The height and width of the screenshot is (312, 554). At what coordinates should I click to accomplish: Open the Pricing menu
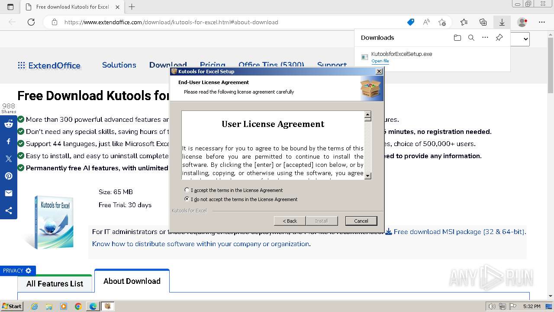[213, 65]
